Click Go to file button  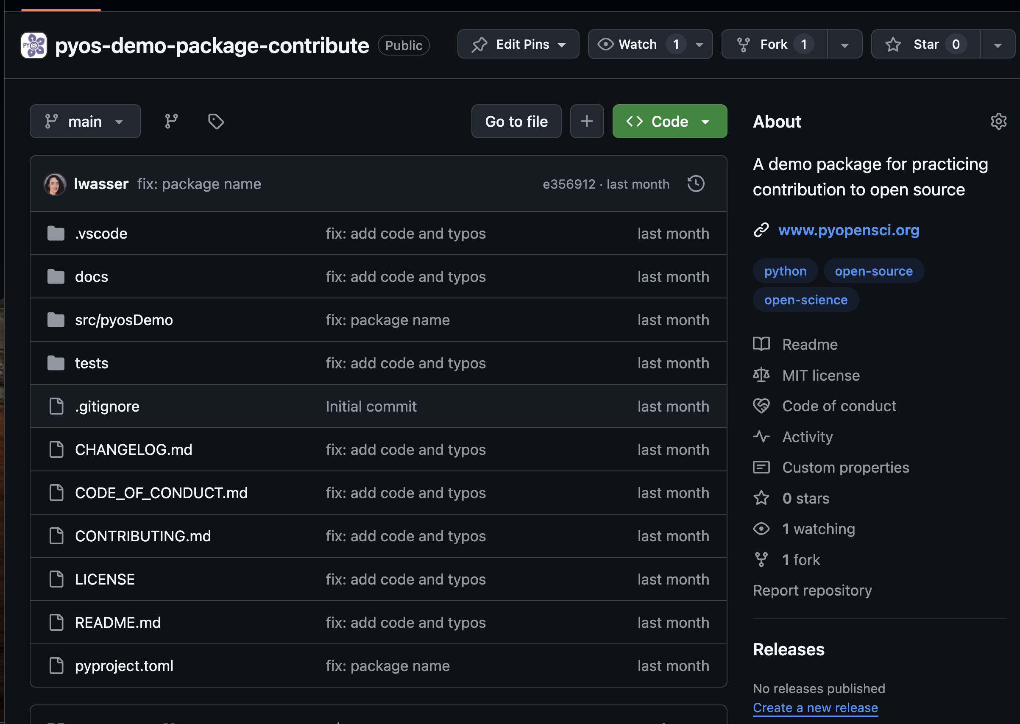coord(516,121)
